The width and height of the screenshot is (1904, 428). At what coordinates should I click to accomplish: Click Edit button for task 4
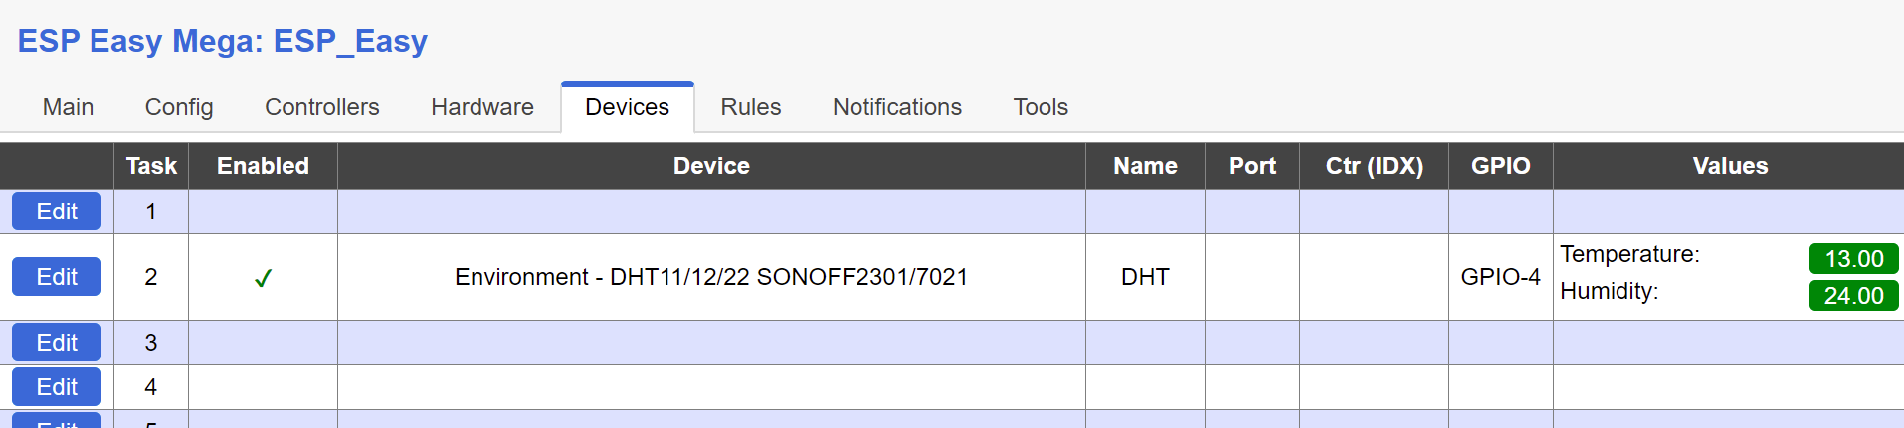(57, 387)
